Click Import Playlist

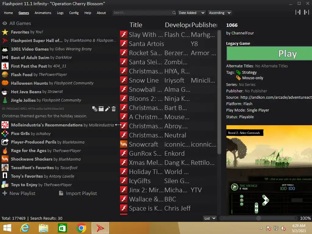coord(78,193)
